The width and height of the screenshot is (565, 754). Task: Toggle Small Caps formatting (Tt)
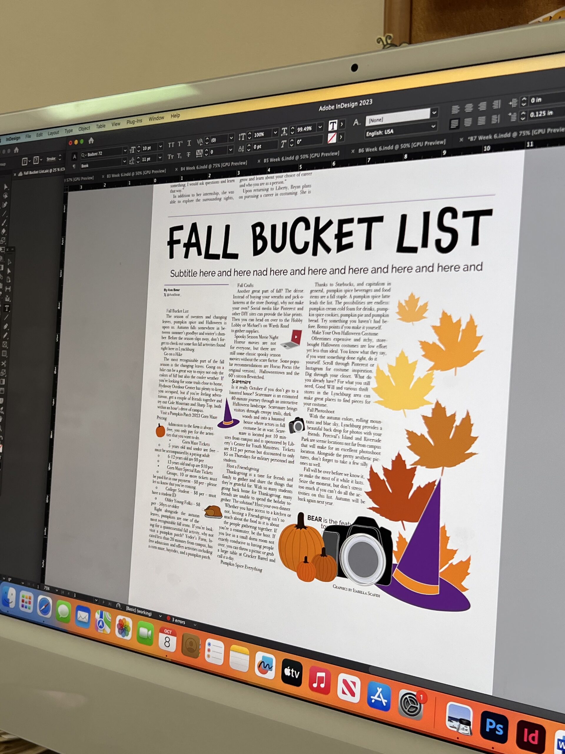171,156
